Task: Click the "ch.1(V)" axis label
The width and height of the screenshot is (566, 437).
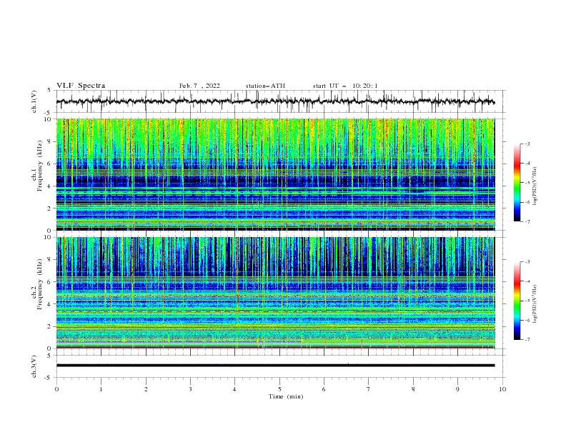Action: point(34,101)
